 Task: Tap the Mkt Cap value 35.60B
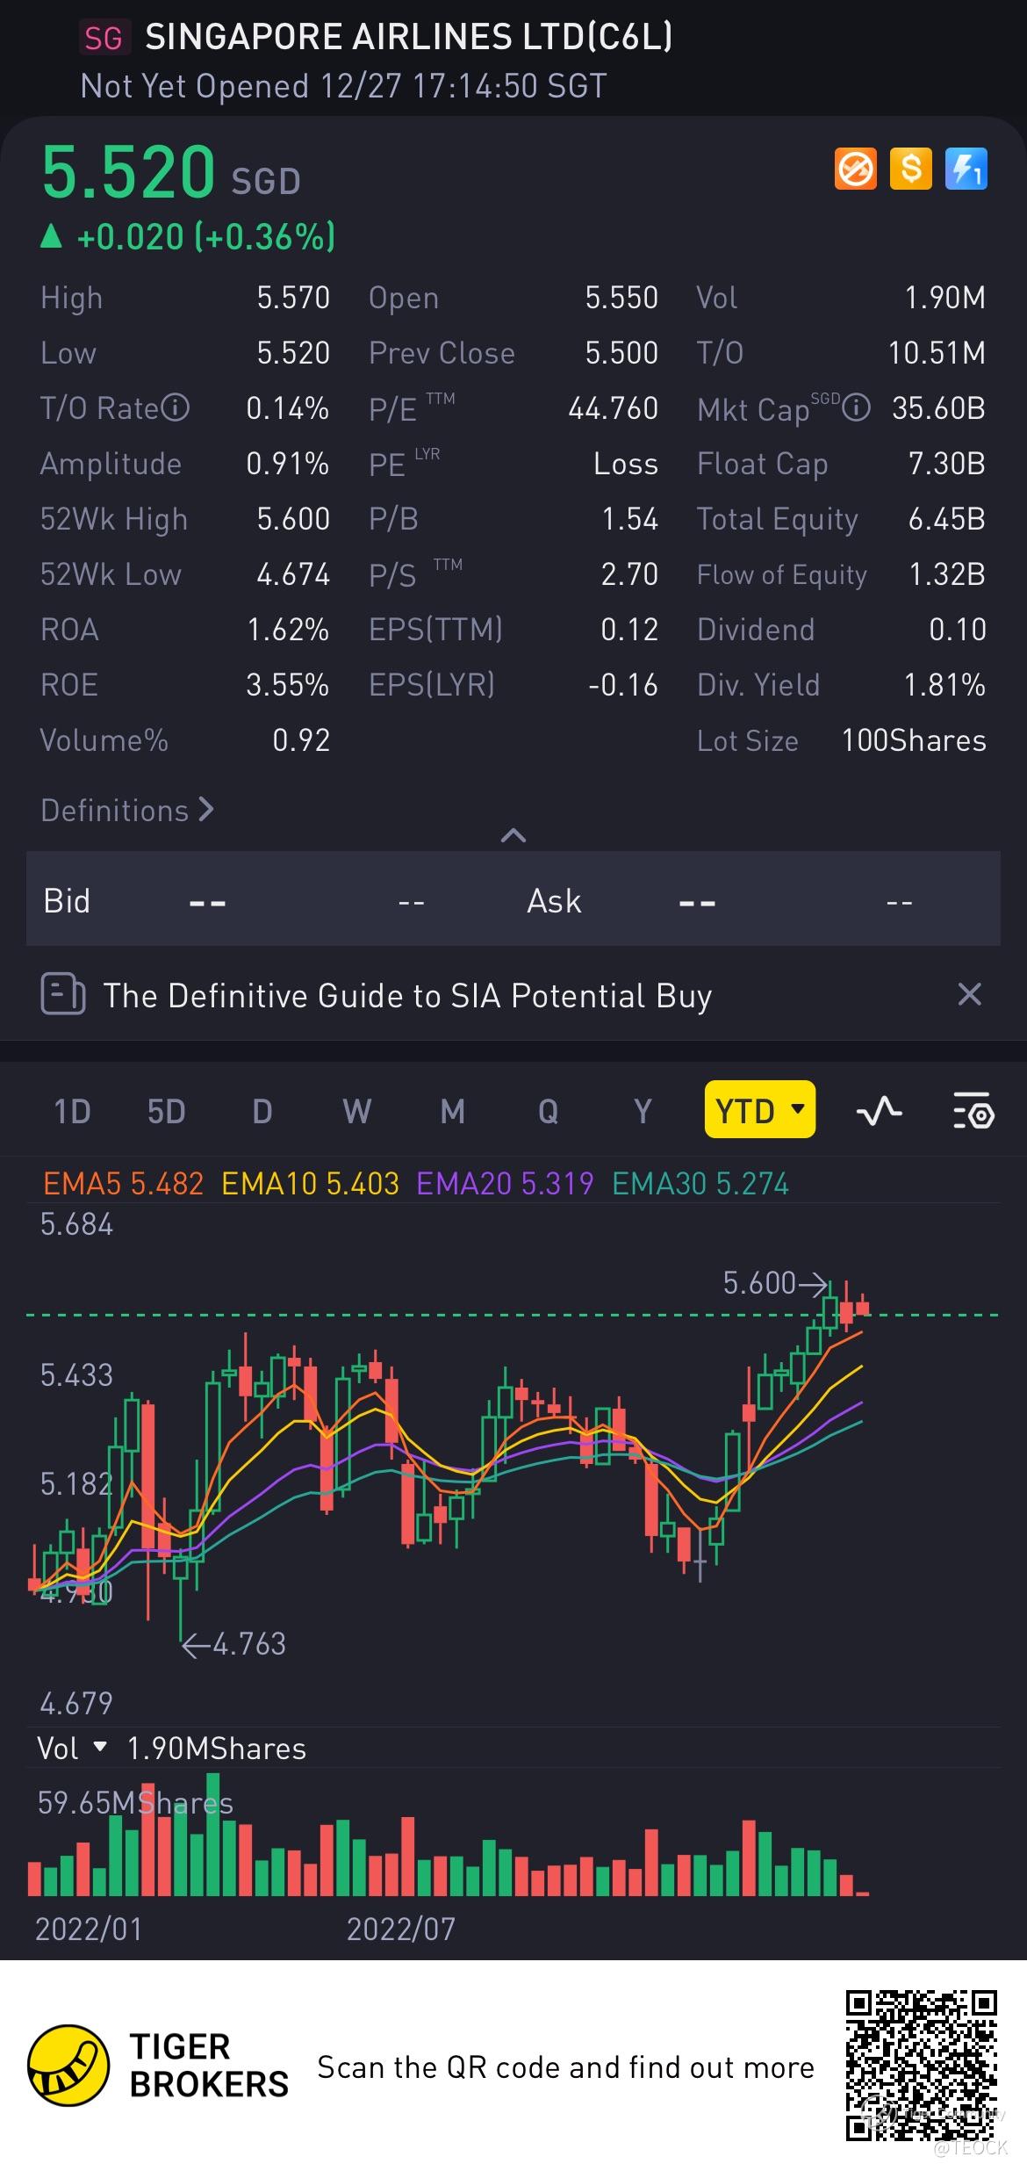point(938,408)
